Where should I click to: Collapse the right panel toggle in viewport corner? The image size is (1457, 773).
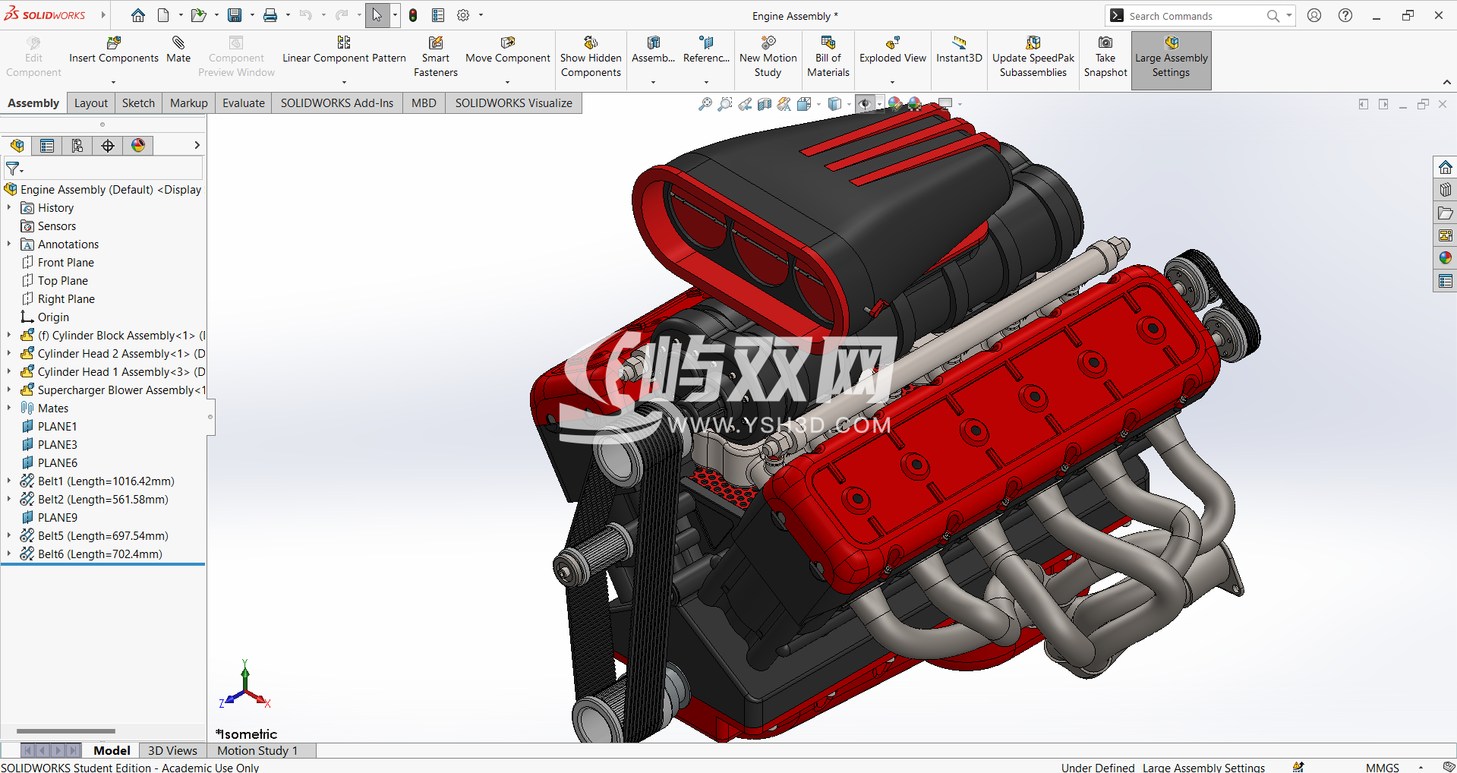[x=1383, y=104]
